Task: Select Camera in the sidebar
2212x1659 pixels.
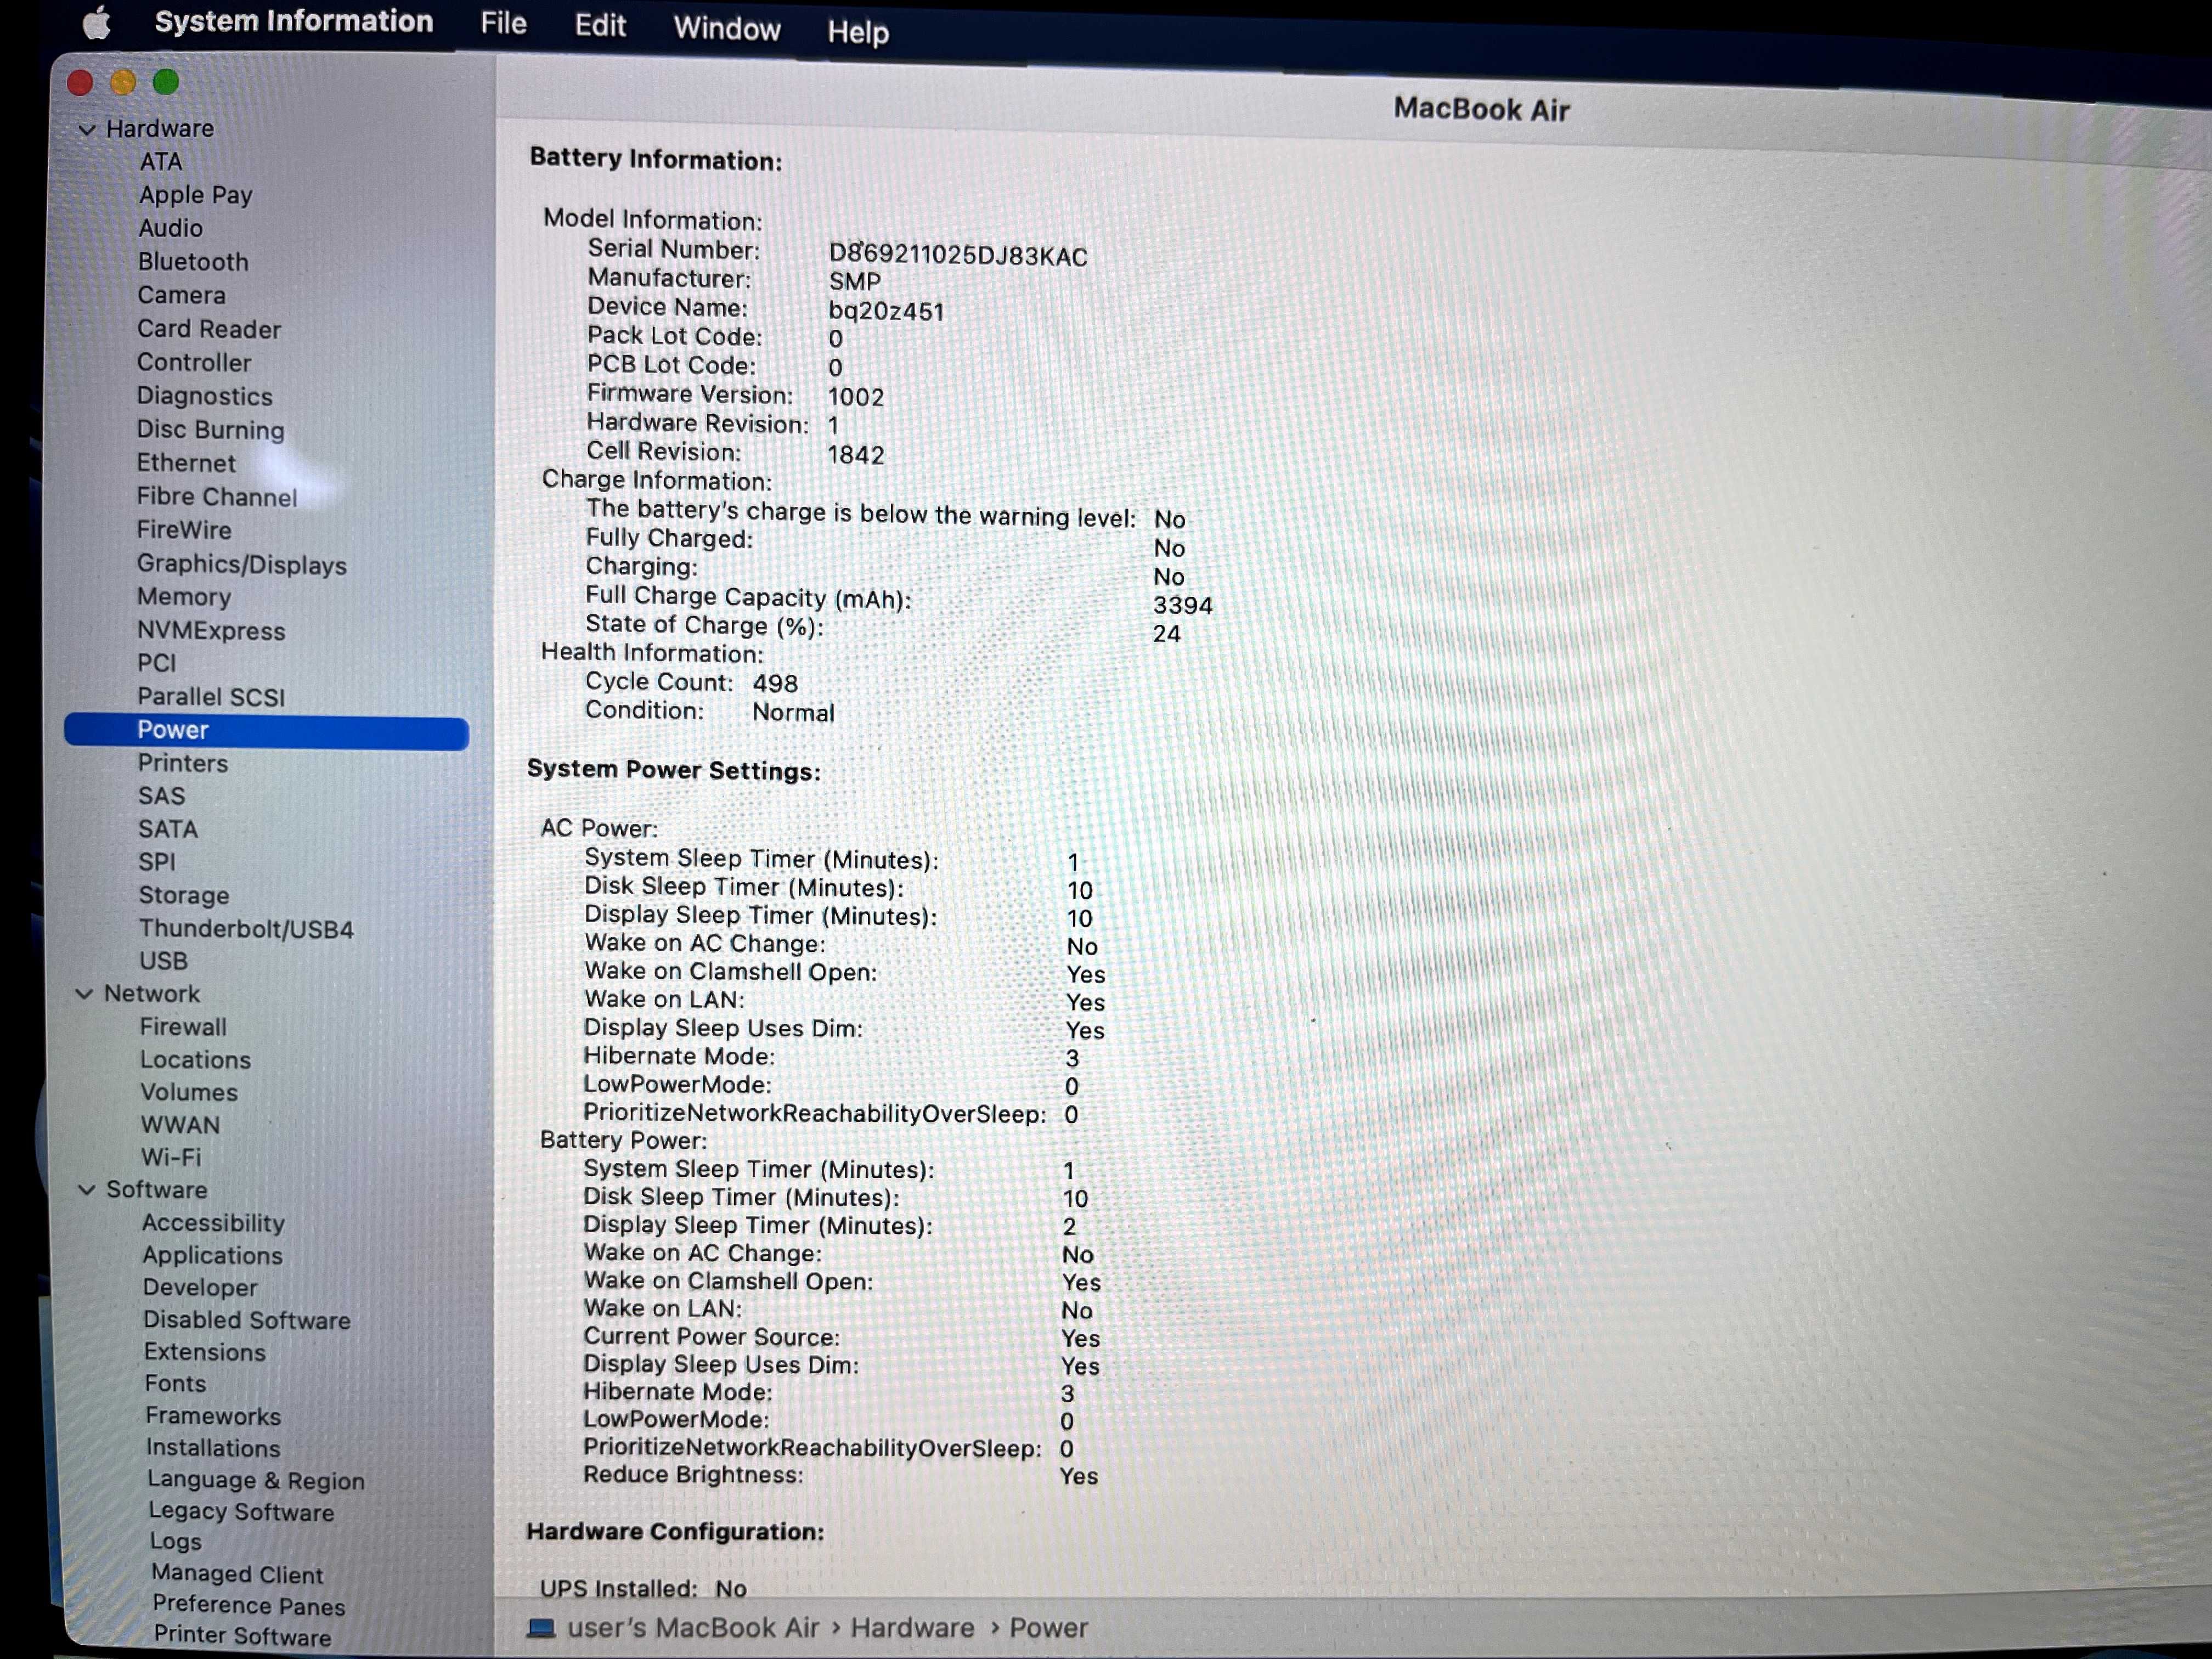Action: pos(182,295)
